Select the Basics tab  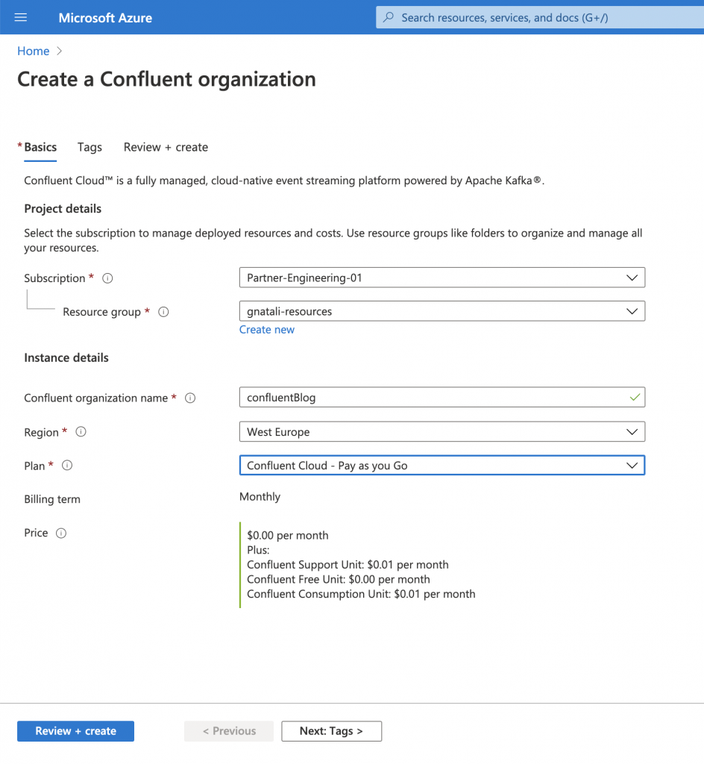(x=40, y=147)
